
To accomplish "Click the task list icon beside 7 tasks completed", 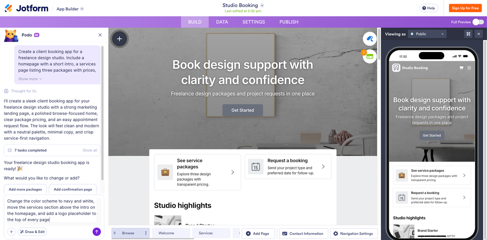I will (x=10, y=150).
